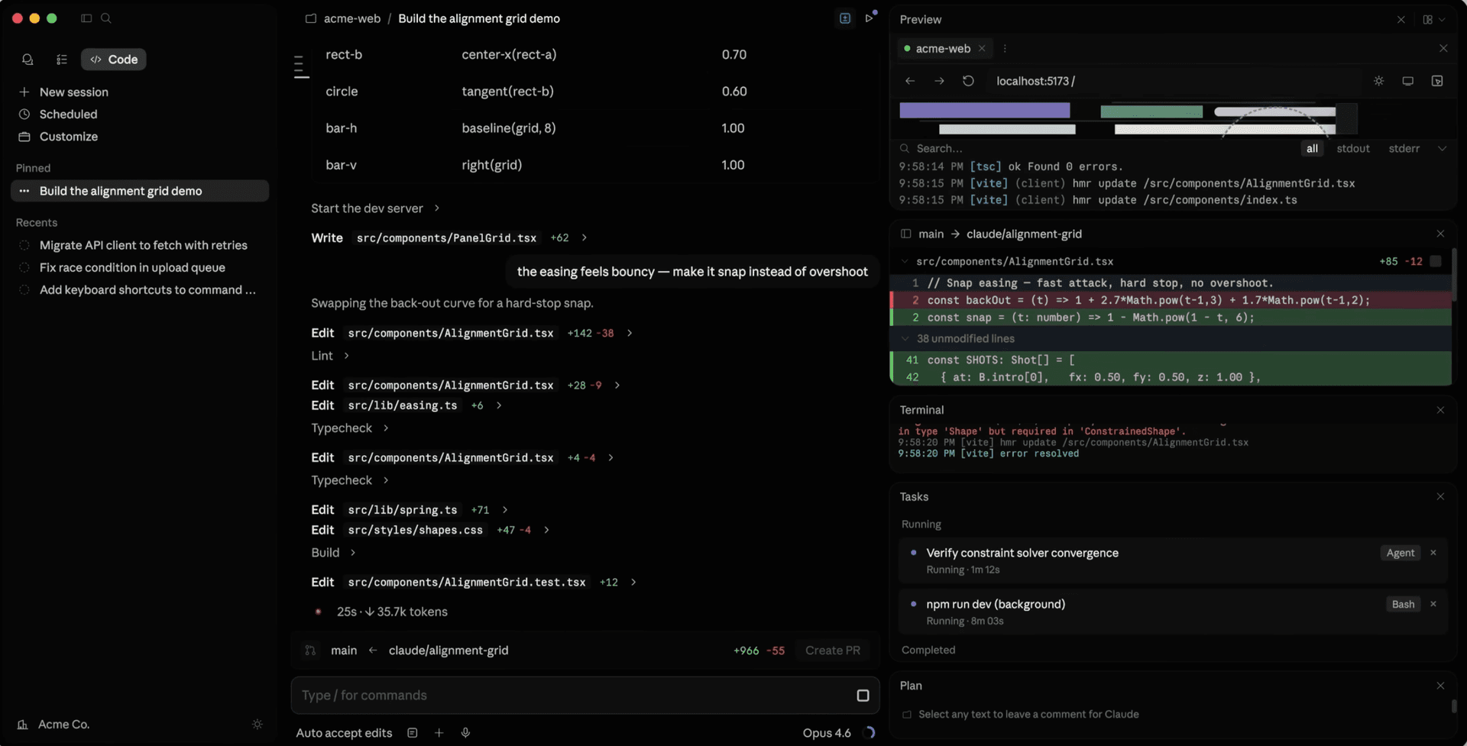Open the task list icon next to chat
The width and height of the screenshot is (1467, 746).
(62, 60)
